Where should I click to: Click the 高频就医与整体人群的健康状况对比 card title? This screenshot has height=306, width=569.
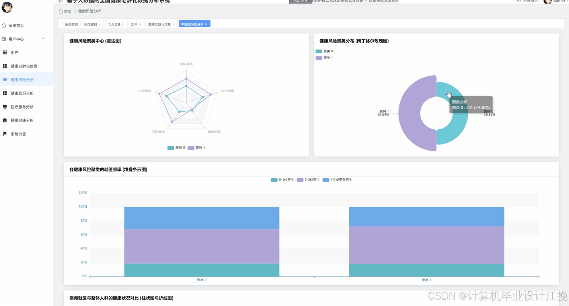(121, 298)
